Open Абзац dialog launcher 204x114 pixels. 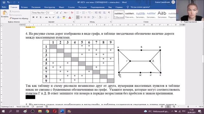pyautogui.click(x=111, y=22)
